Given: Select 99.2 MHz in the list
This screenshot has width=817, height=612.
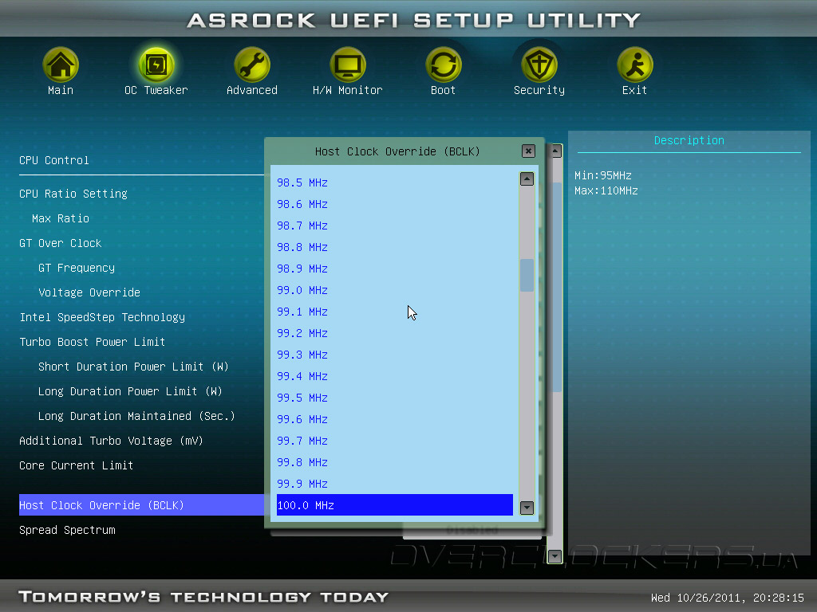Looking at the screenshot, I should (302, 333).
